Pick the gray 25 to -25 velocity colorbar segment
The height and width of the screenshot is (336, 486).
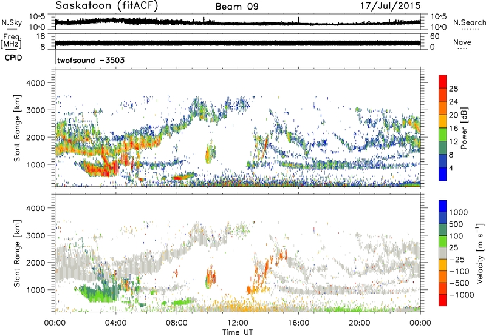pos(443,253)
